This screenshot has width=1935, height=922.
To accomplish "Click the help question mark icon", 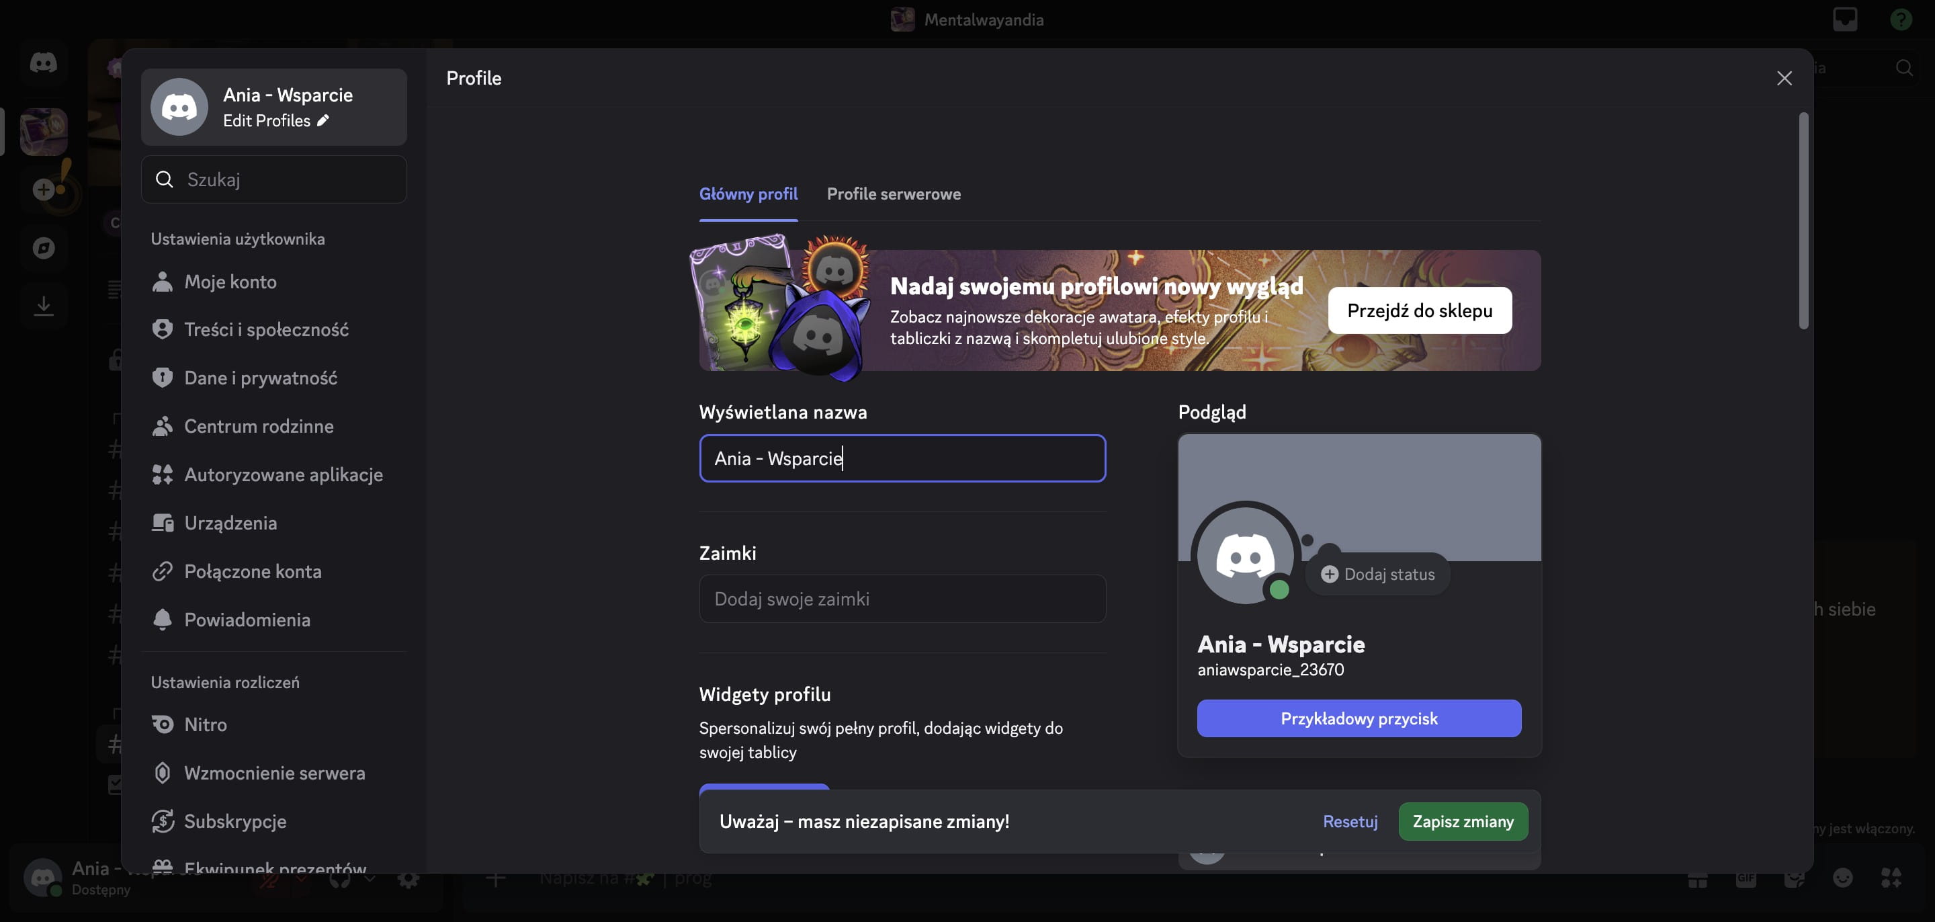I will pos(1901,19).
